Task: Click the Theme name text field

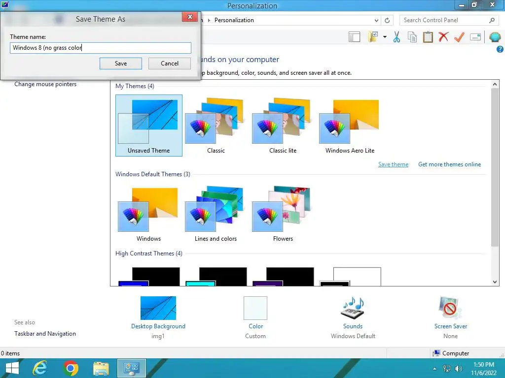Action: [101, 48]
